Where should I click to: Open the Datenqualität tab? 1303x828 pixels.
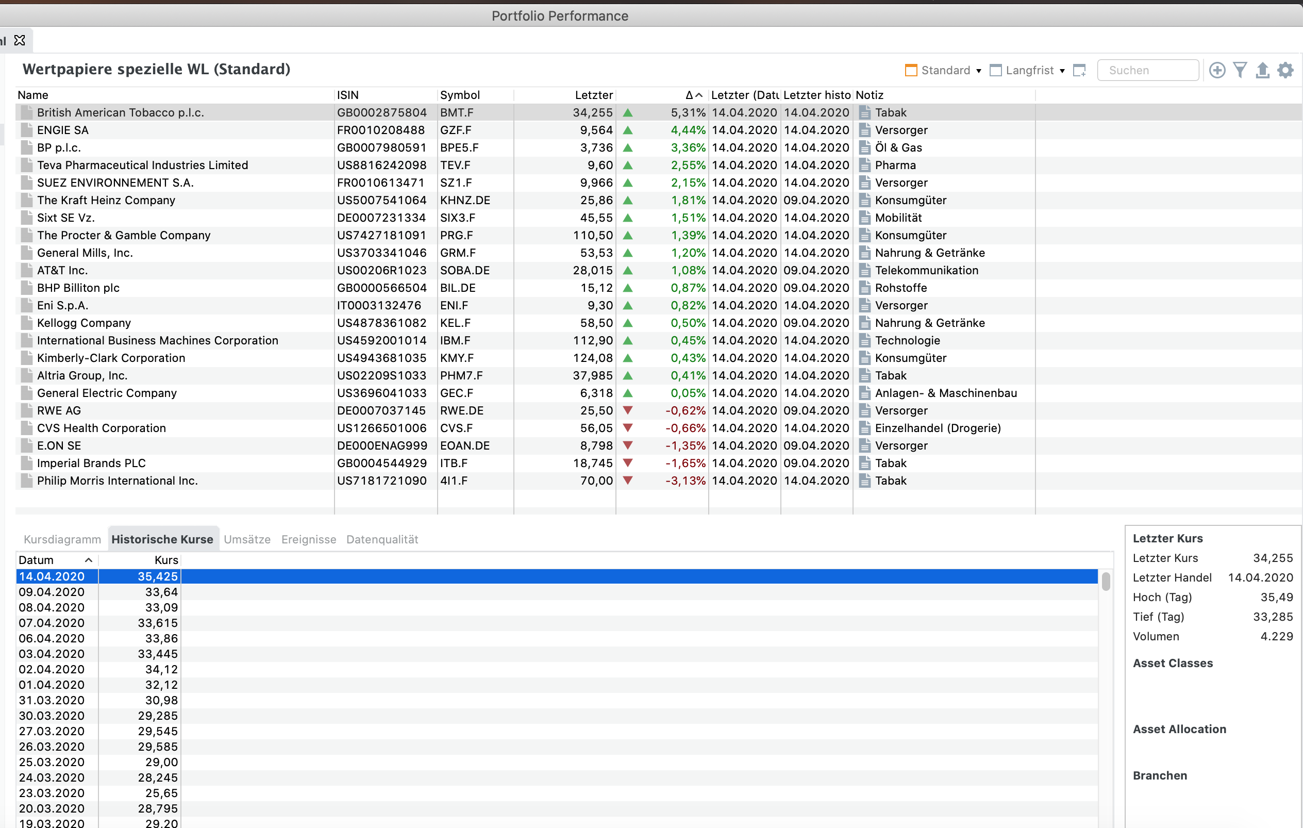382,539
